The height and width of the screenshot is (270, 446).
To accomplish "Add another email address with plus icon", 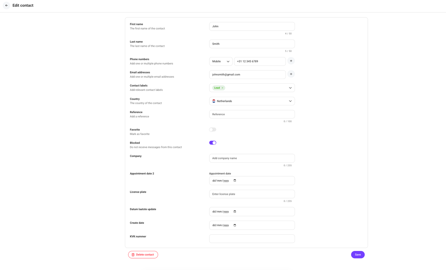I will (291, 74).
